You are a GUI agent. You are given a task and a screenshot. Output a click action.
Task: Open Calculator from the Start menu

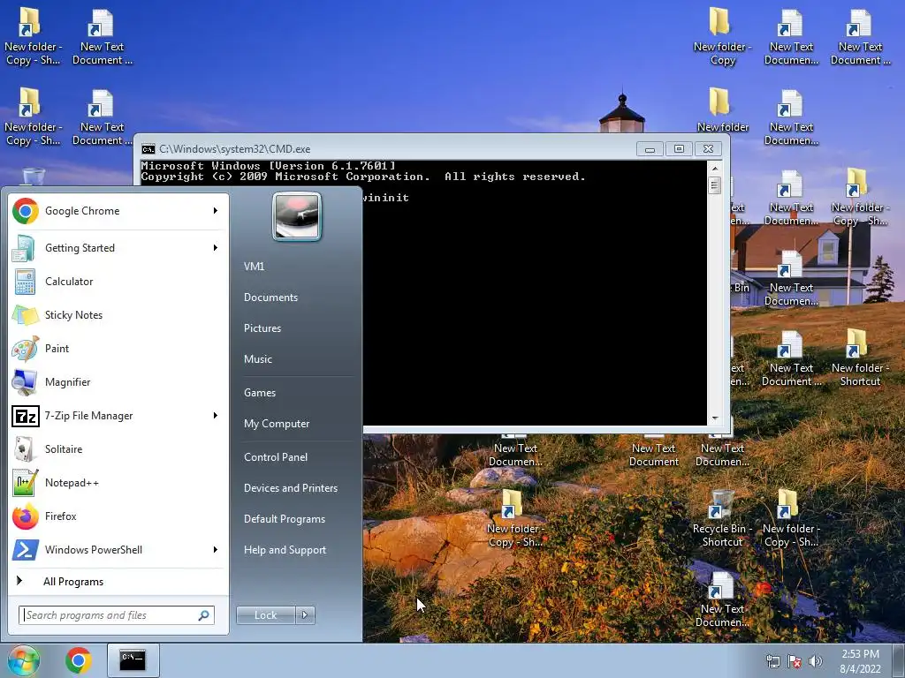(118, 282)
